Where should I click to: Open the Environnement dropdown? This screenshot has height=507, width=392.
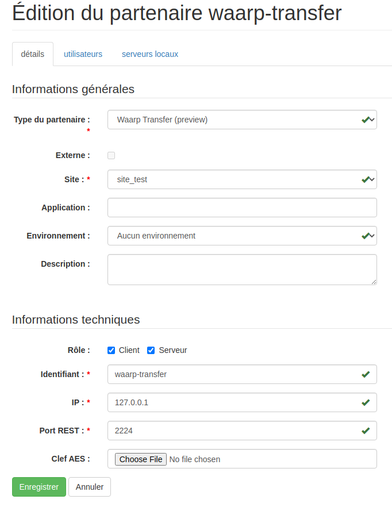tap(242, 236)
